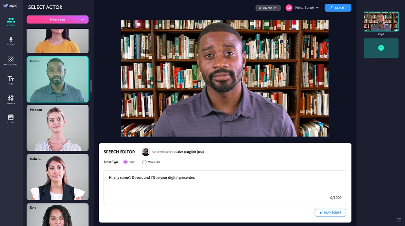Viewport: 405px width, 226px height.
Task: Choose the Isabella actor thumbnail
Action: click(x=58, y=177)
